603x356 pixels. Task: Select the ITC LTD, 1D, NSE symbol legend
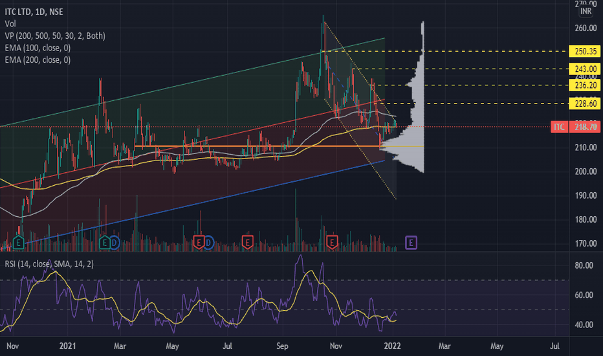[x=34, y=12]
